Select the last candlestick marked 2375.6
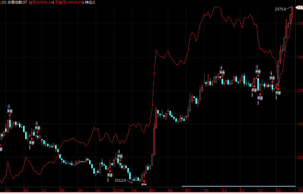Image resolution: width=303 pixels, height=194 pixels. 292,10
